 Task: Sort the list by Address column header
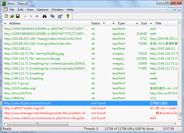click(46, 23)
